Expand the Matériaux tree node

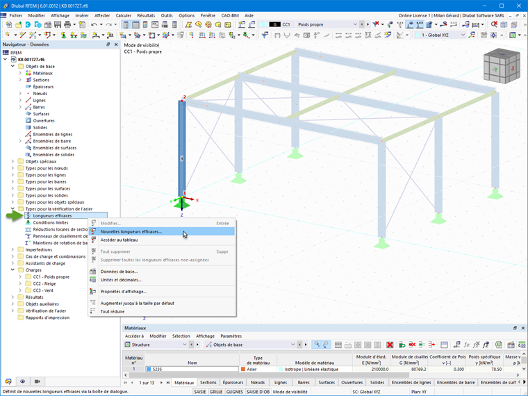pos(20,73)
